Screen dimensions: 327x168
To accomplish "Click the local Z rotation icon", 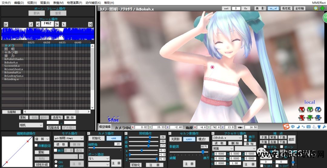I will coord(318,109).
